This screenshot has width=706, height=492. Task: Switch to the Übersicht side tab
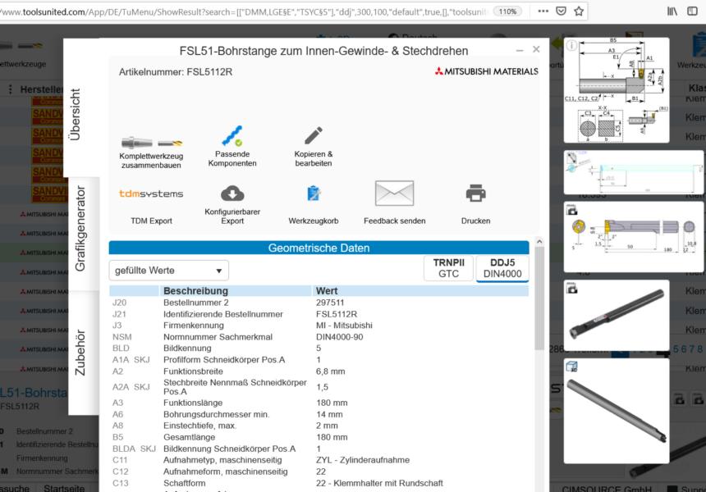coord(75,114)
